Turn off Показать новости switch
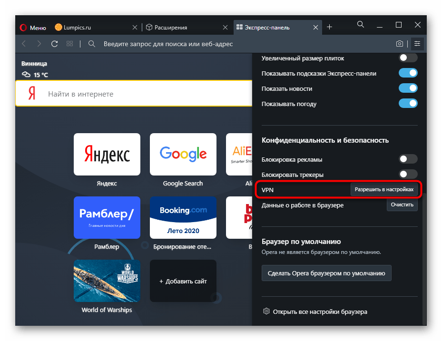Screen dimensions: 442x341 tap(408, 88)
